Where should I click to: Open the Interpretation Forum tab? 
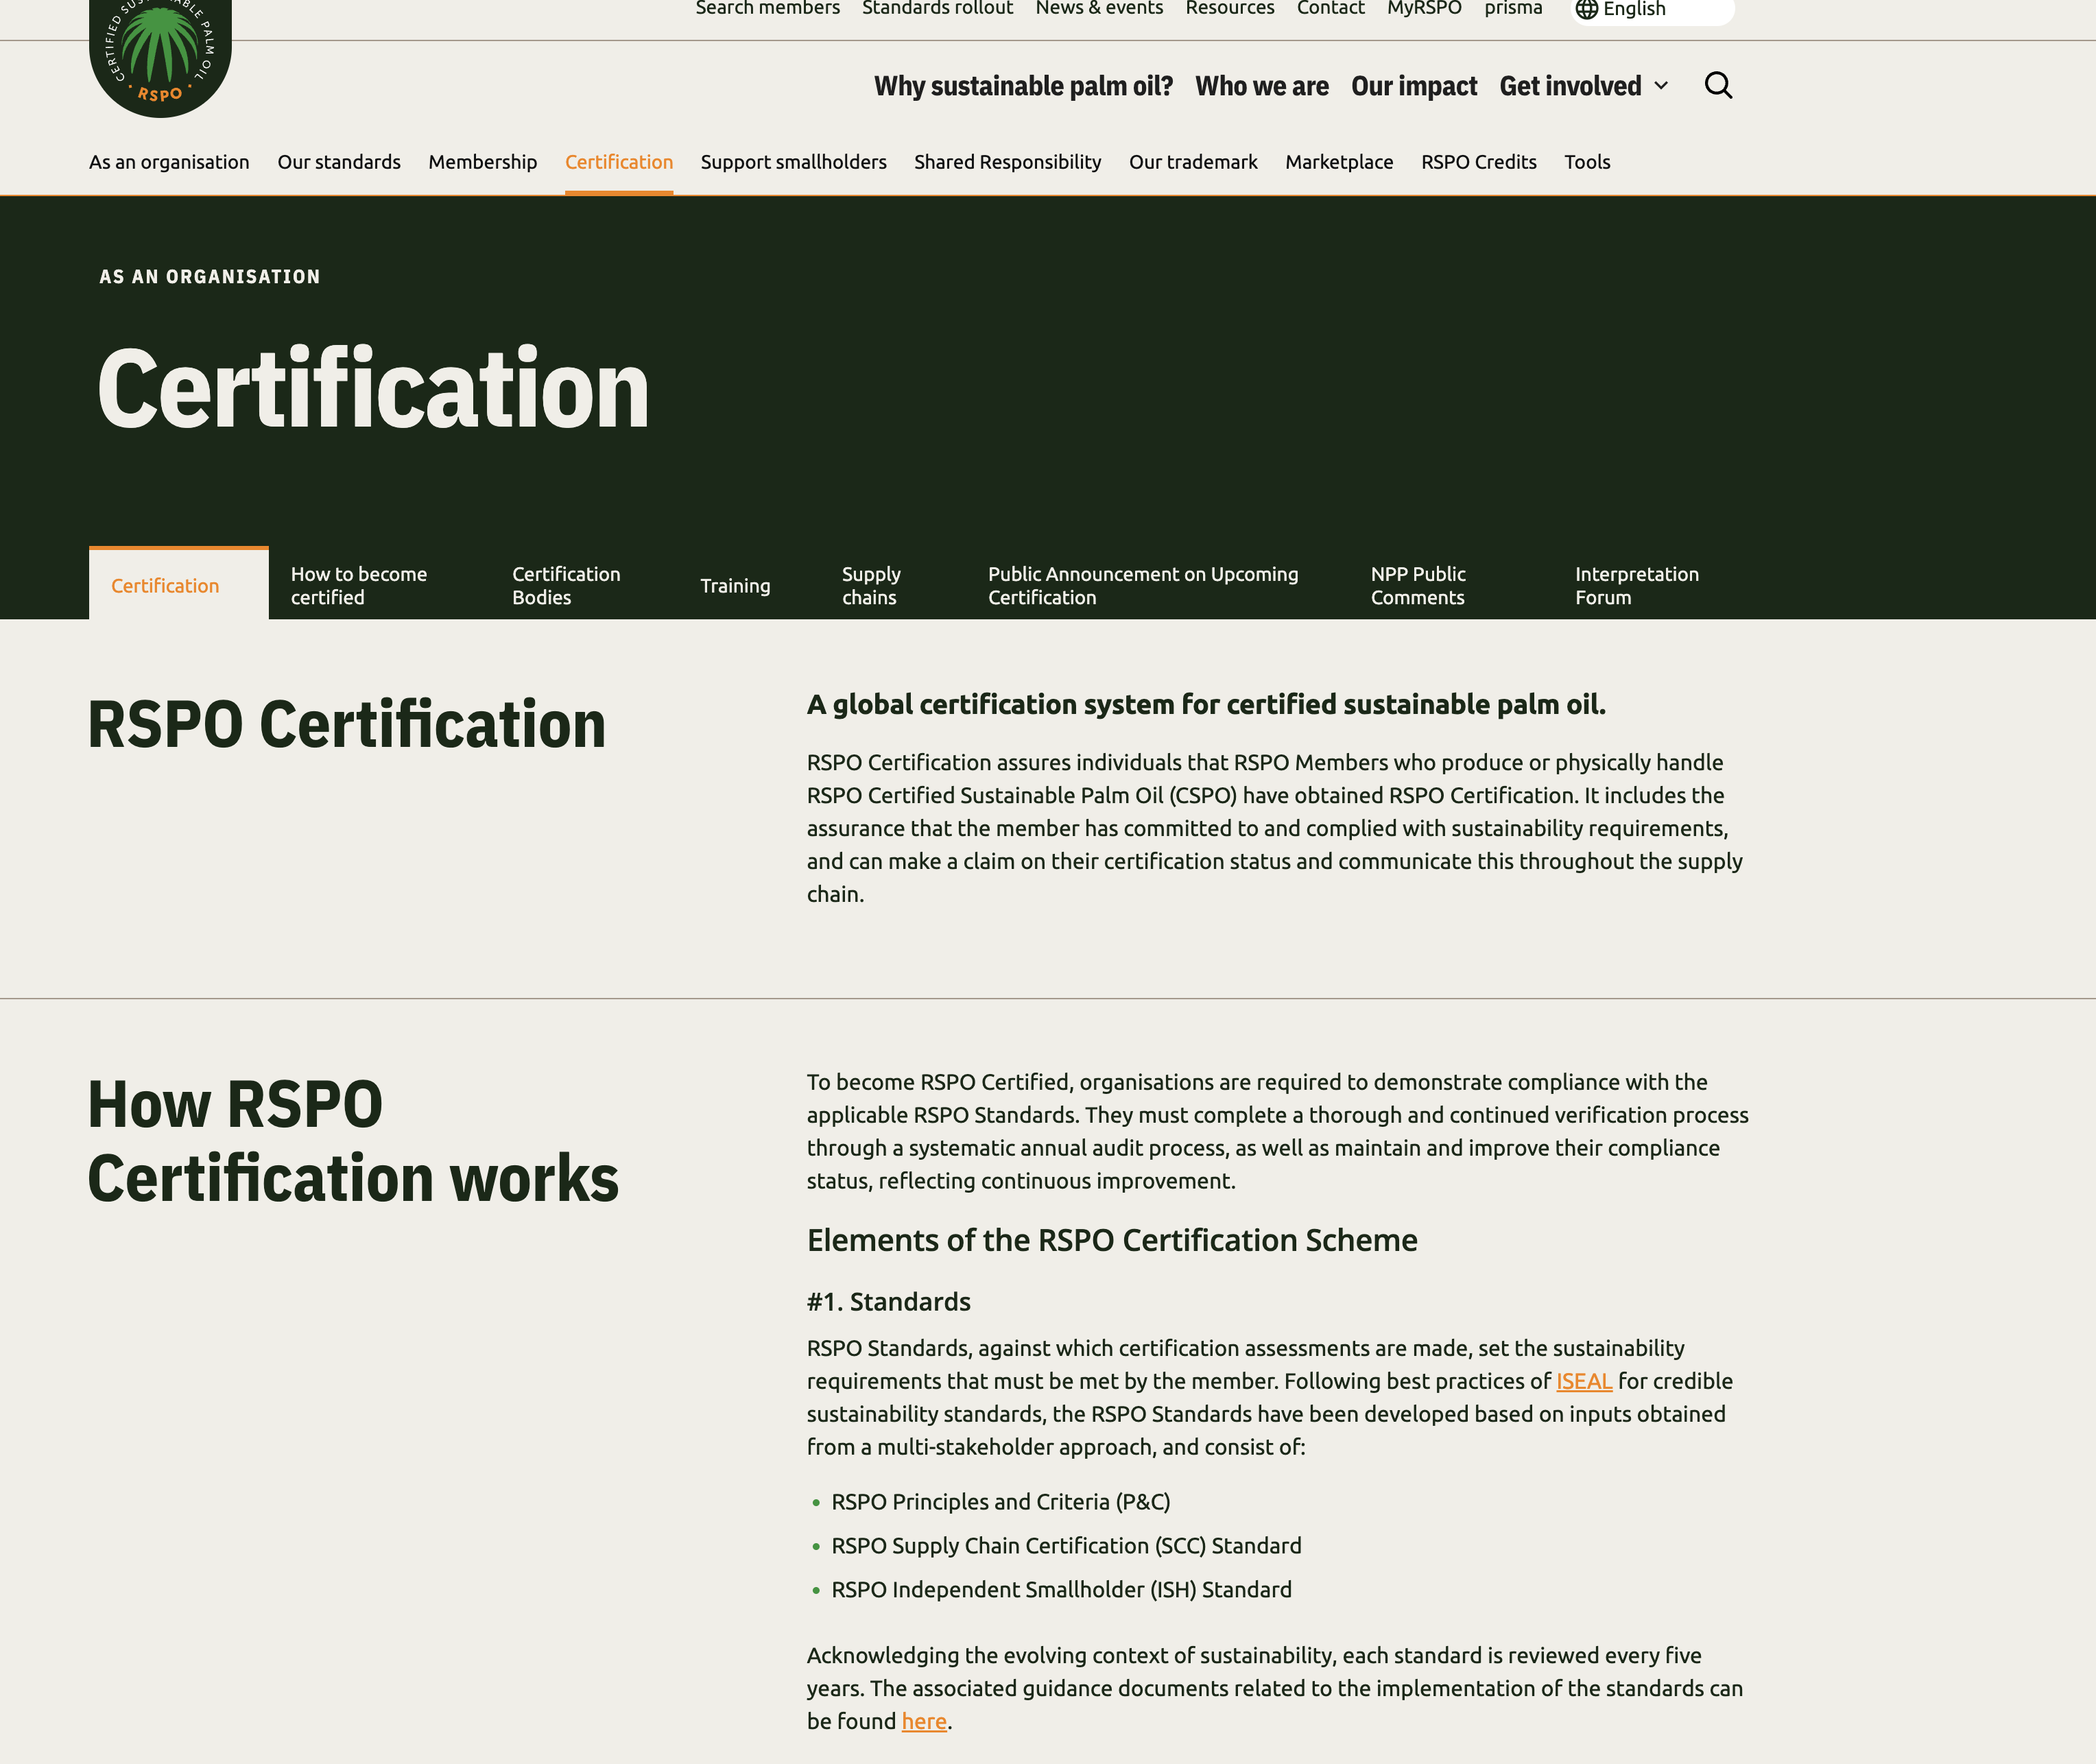coord(1637,586)
